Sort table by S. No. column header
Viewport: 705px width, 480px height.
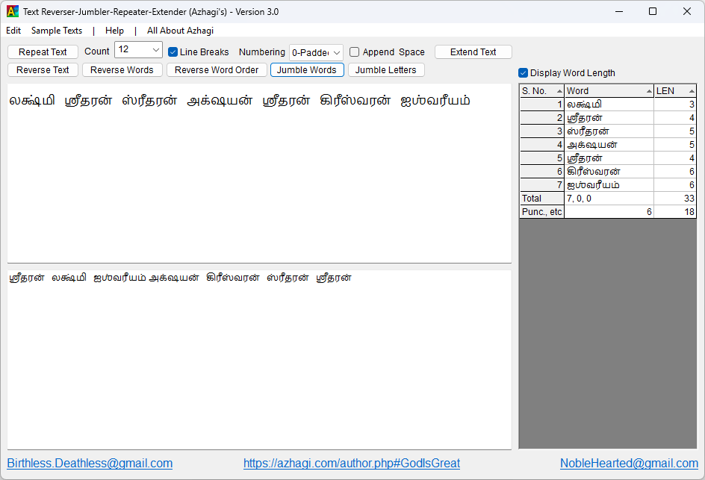coord(541,91)
